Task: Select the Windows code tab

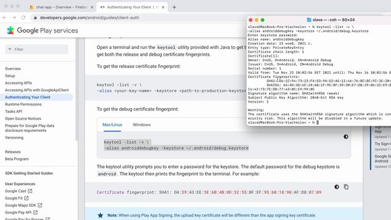Action: pos(142,125)
